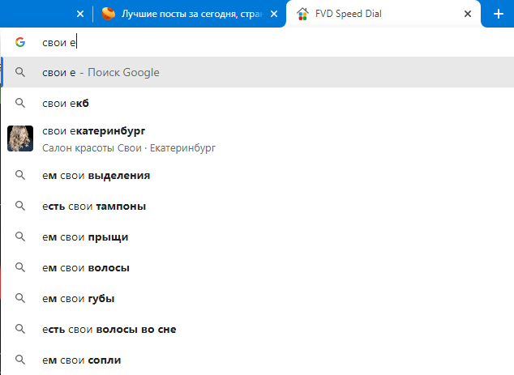Viewport: 514px width, 375px height.
Task: Select the 'ем свои выделения' suggestion
Action: (x=258, y=176)
